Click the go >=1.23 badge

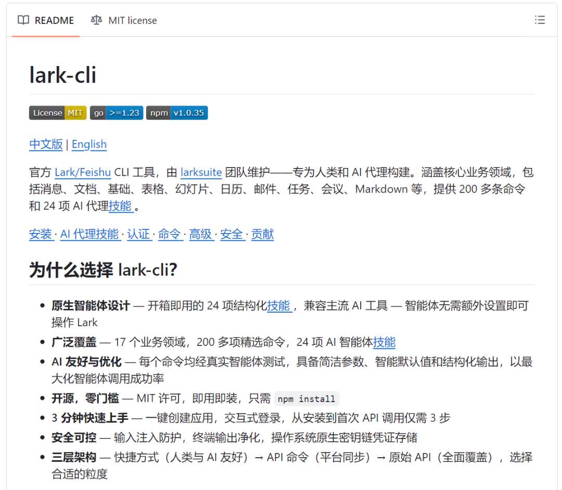tap(117, 113)
